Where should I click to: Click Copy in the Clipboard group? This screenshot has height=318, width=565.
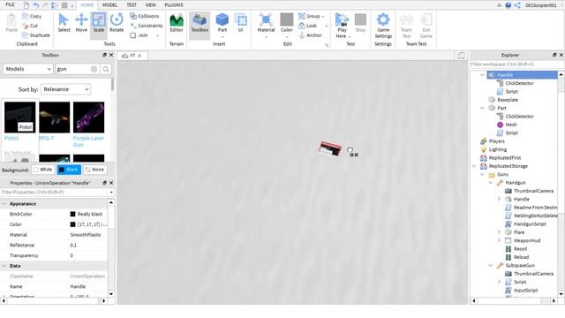pos(32,16)
